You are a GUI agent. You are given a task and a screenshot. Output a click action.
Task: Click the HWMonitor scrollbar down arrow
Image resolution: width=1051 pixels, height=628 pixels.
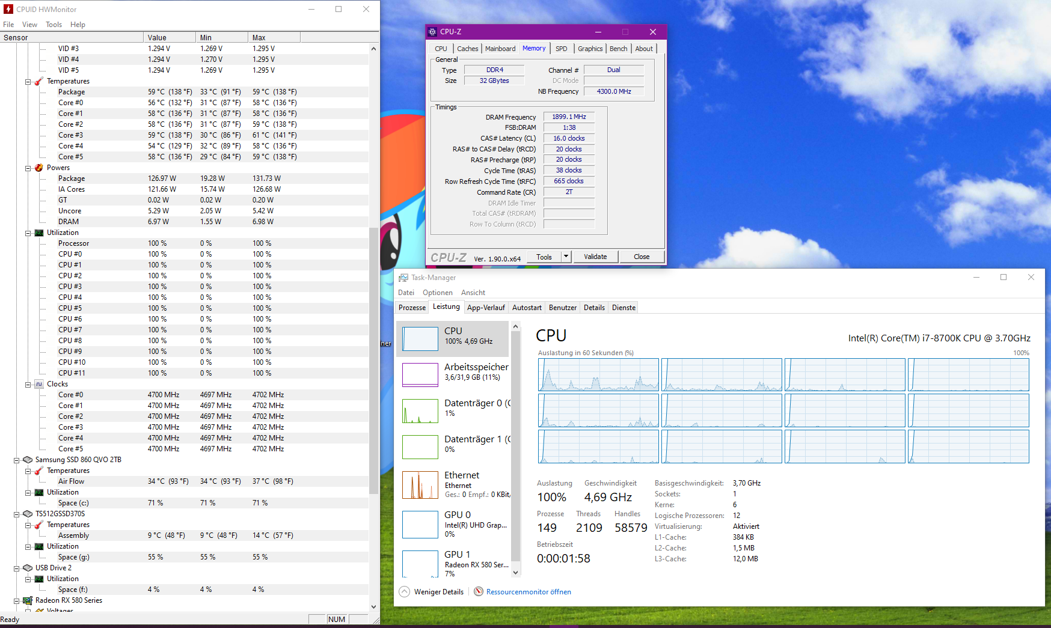pyautogui.click(x=373, y=607)
